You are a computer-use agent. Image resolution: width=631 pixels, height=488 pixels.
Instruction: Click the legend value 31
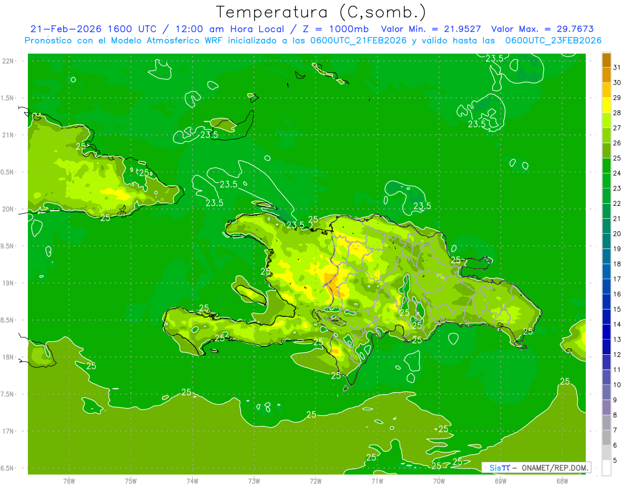[x=617, y=67]
